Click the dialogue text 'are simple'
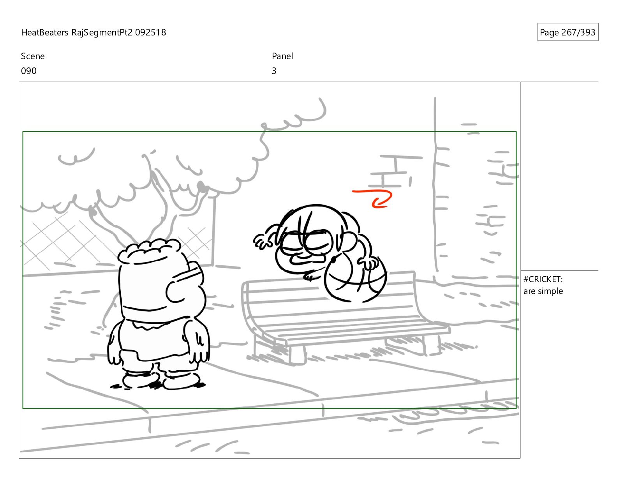Viewport: 617px width, 477px height. 543,291
